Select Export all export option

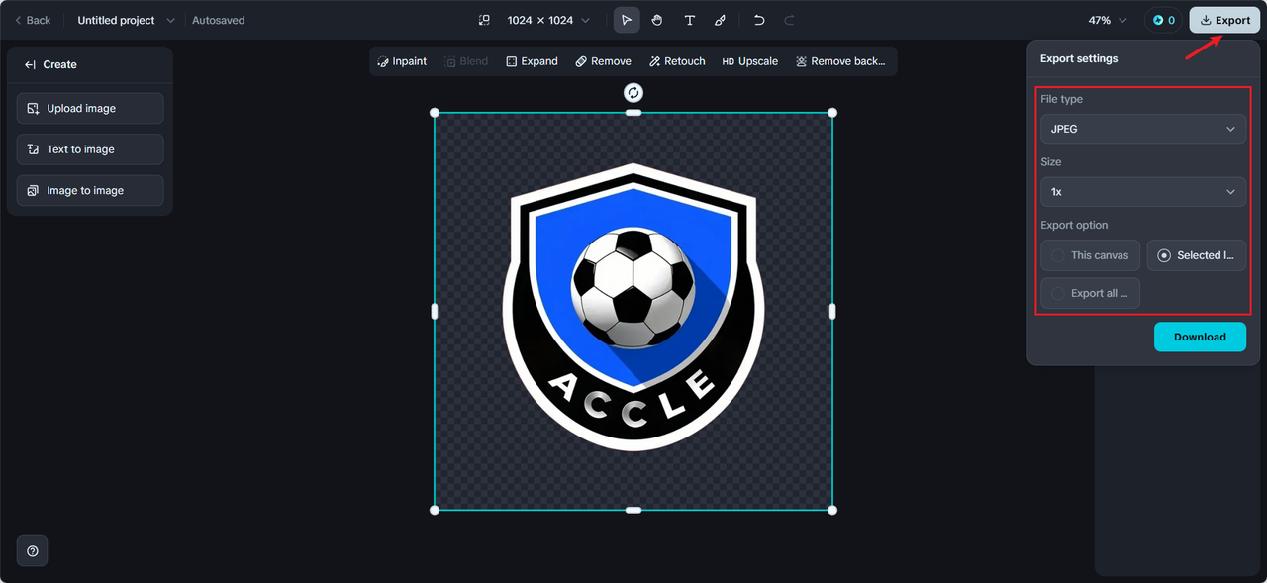click(1091, 293)
